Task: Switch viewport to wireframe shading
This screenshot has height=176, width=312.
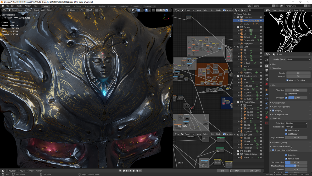Action: [157, 10]
